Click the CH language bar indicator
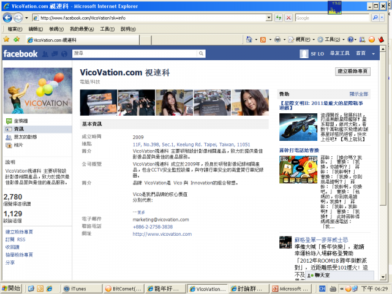 coord(322,288)
